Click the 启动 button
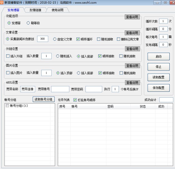Image resolution: width=175 pixels, height=169 pixels. point(159,56)
